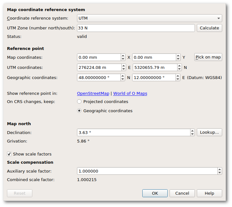Decrease the geographic longitude value
The image size is (232, 207).
tap(178, 79)
